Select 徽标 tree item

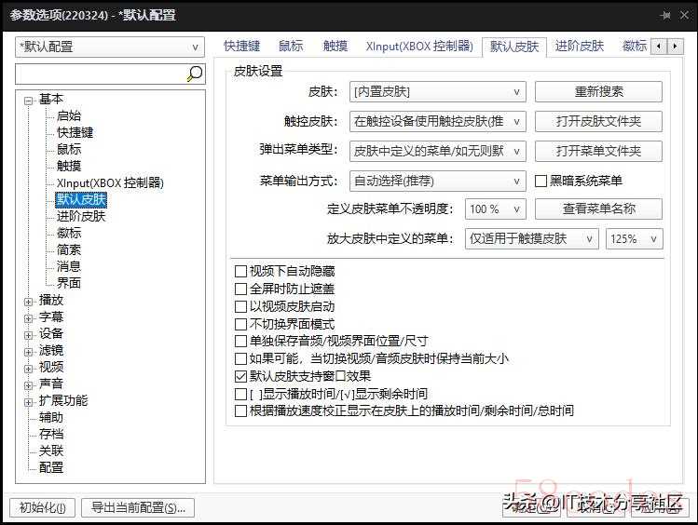(69, 233)
